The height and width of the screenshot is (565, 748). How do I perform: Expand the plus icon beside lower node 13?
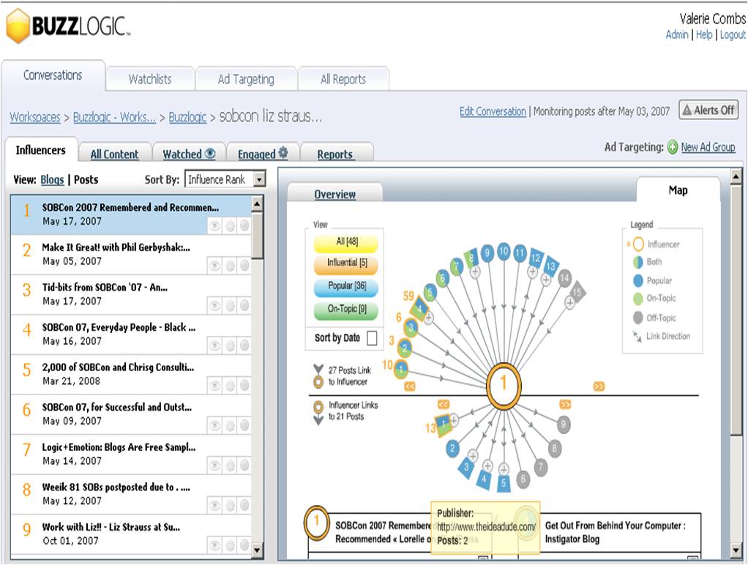pyautogui.click(x=453, y=419)
